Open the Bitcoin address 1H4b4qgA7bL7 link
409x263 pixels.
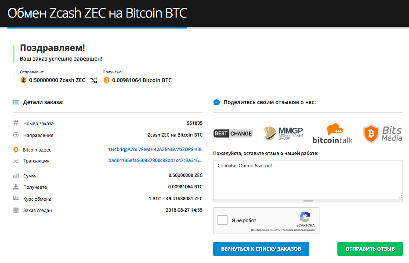[x=155, y=149]
